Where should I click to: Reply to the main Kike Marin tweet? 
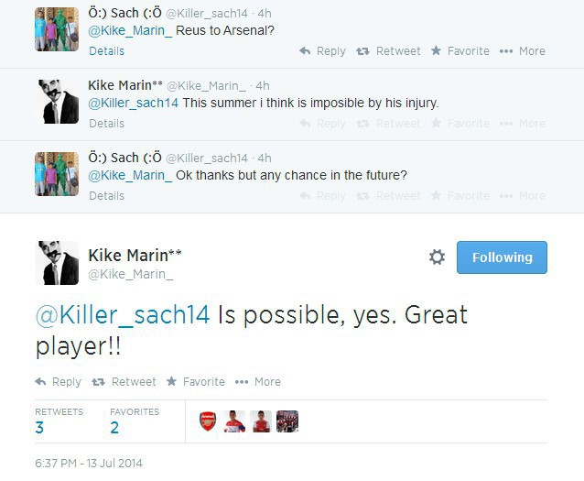click(x=58, y=382)
